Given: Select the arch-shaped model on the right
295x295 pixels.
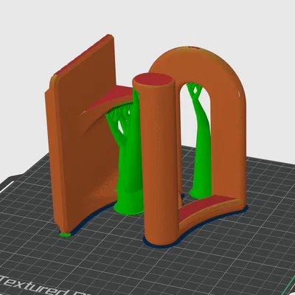Looking at the screenshot, I should point(229,128).
